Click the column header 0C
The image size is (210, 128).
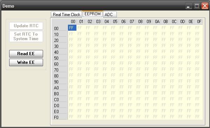[173, 22]
